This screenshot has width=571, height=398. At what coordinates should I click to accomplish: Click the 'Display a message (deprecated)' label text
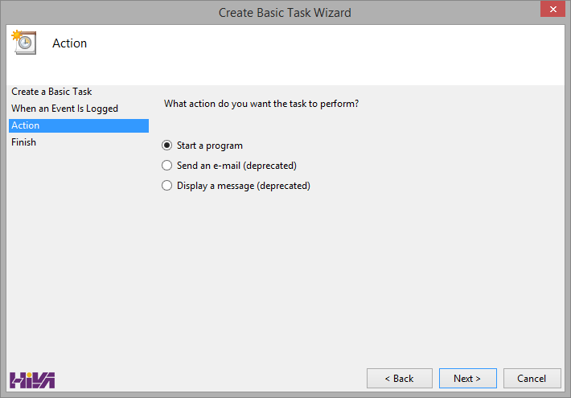(x=244, y=186)
